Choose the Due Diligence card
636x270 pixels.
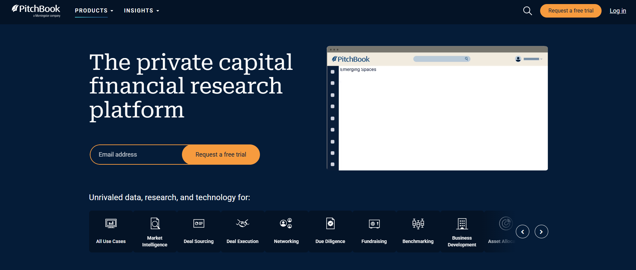(x=330, y=232)
